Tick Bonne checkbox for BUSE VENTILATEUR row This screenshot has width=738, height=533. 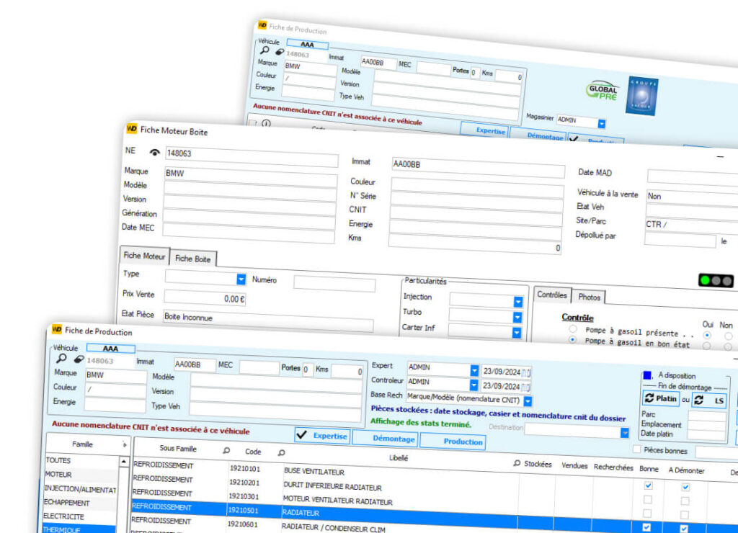coord(648,485)
